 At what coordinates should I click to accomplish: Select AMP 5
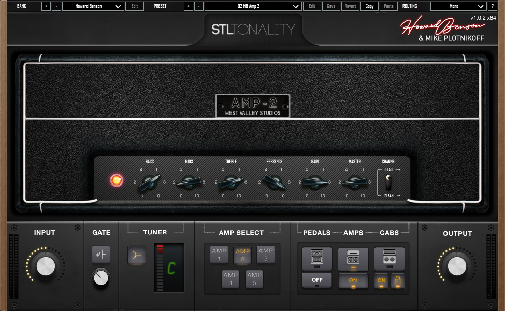(x=254, y=279)
